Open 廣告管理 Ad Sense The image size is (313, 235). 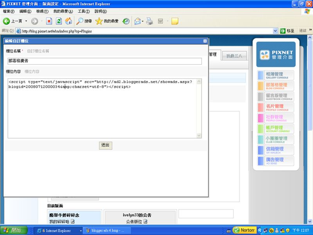tap(275, 161)
